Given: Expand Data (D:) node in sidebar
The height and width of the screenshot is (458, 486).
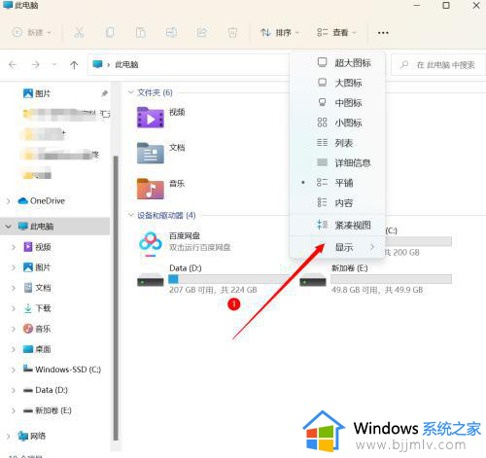Looking at the screenshot, I should click(x=14, y=390).
